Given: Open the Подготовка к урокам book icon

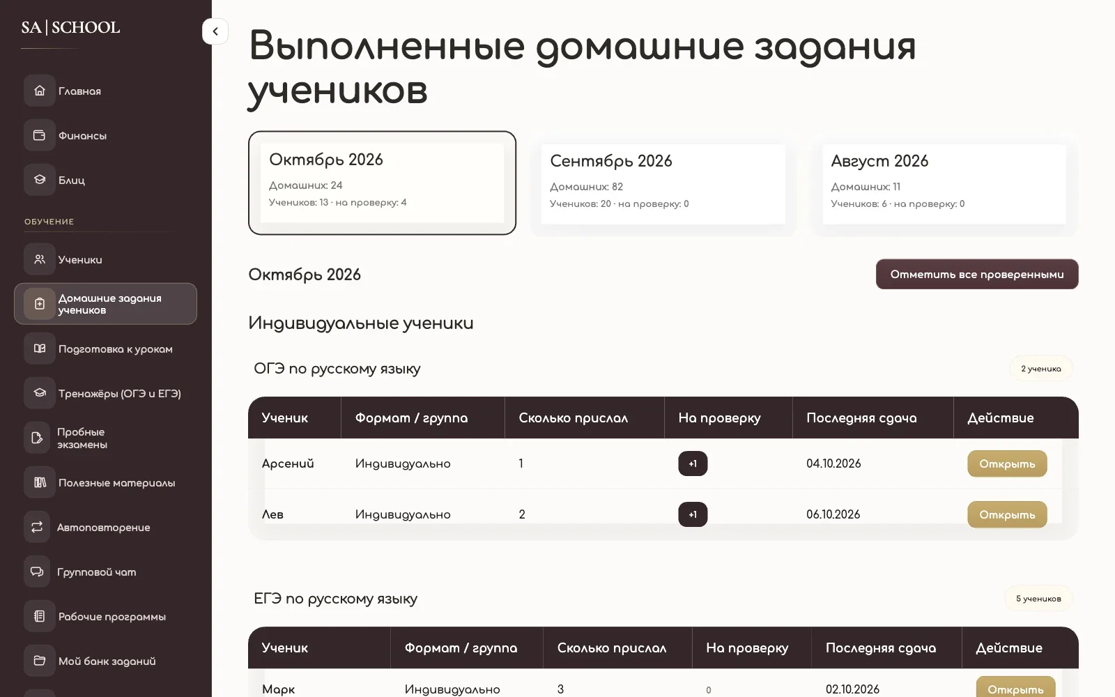Looking at the screenshot, I should tap(40, 348).
